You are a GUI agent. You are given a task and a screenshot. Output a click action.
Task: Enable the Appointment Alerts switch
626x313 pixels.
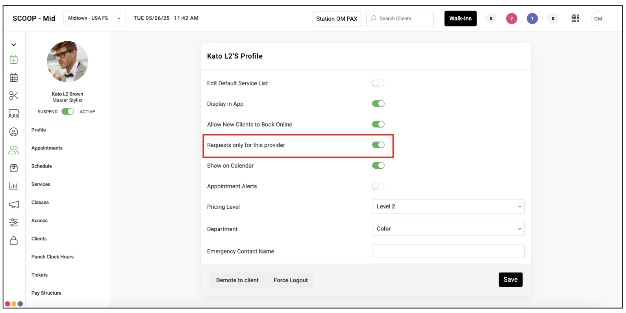click(378, 186)
